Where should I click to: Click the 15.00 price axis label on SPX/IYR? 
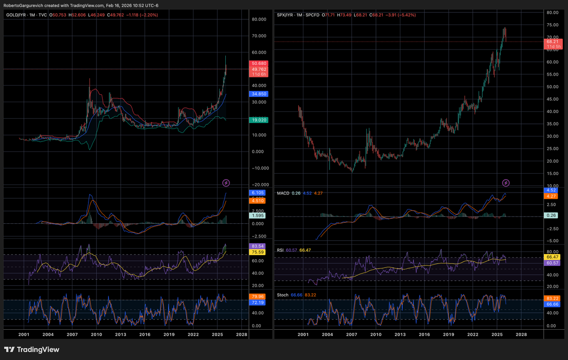pyautogui.click(x=552, y=174)
